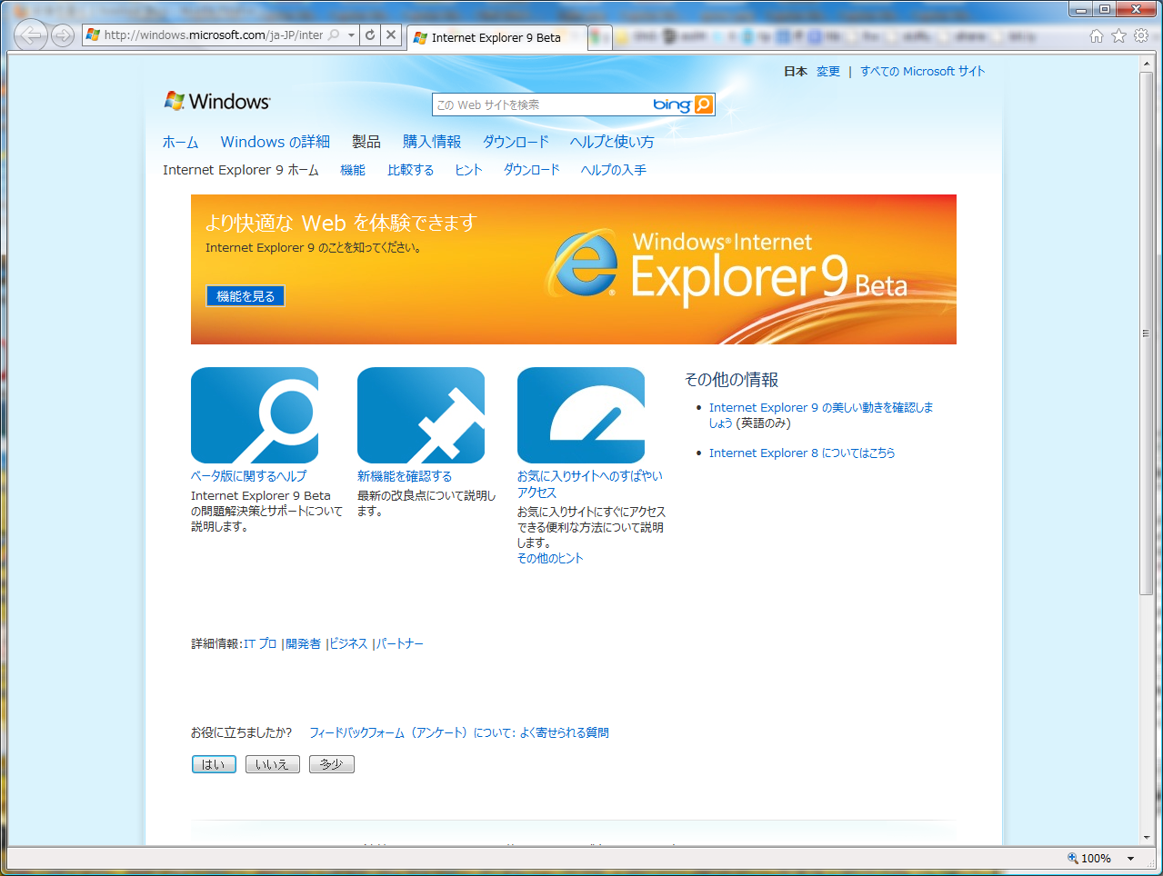Open the ヒント sub-navigation link
This screenshot has width=1163, height=876.
coord(468,170)
